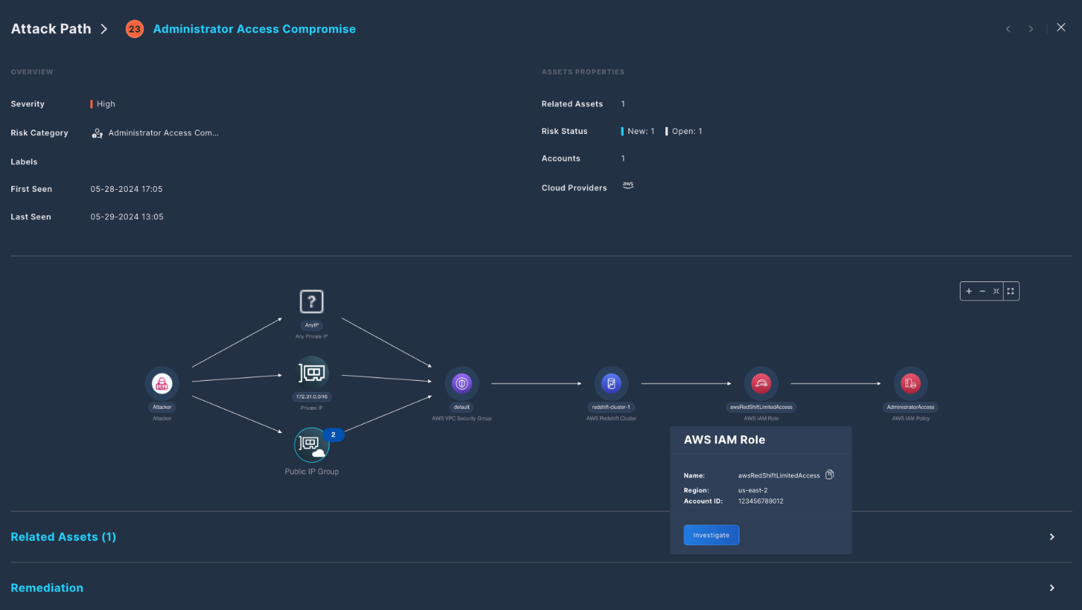Click Last Seen date 05-29-2024 13:05

[127, 217]
